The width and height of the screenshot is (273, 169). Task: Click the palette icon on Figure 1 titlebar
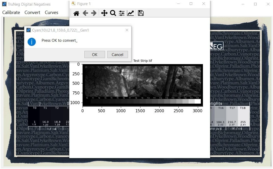(x=74, y=4)
